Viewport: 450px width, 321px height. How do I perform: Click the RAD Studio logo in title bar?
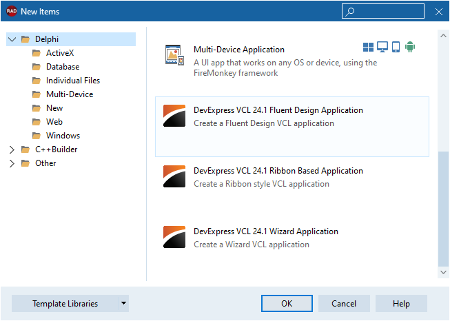point(12,11)
